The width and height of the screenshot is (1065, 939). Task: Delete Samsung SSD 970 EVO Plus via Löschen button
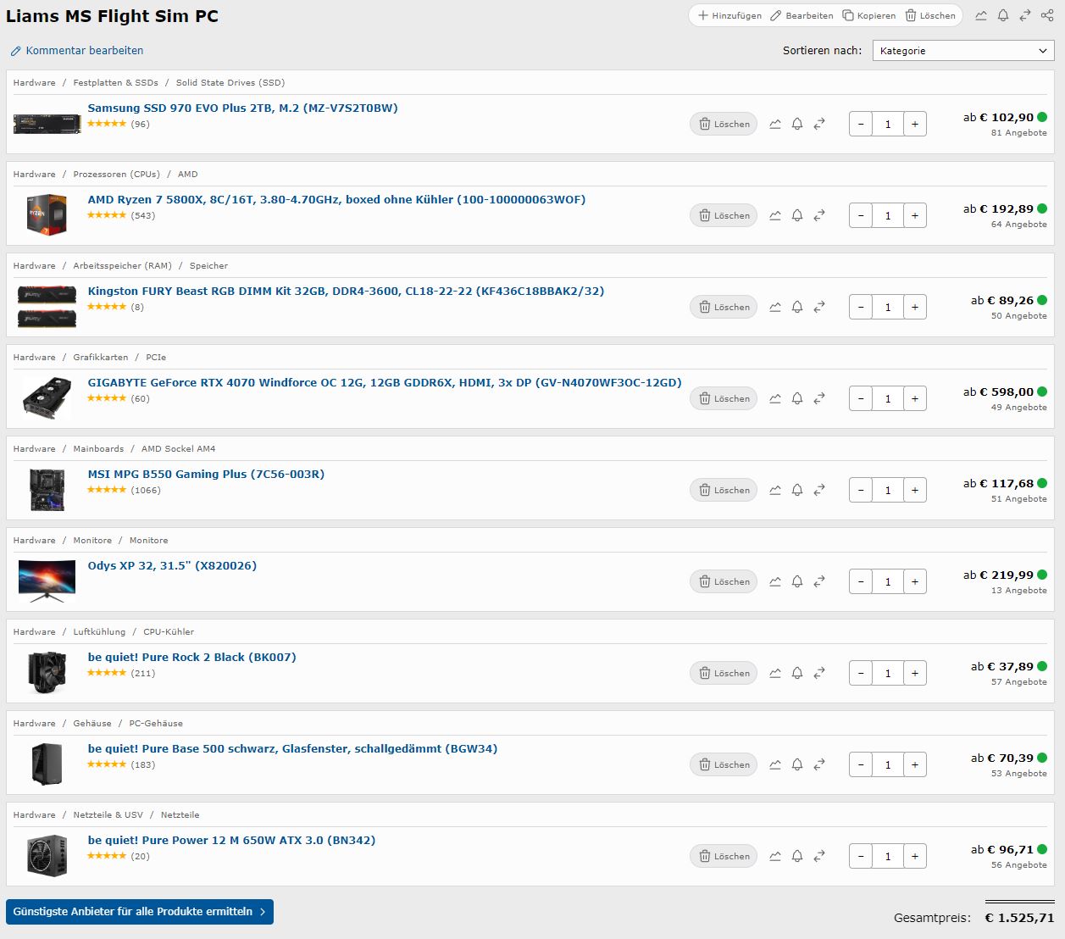[x=724, y=124]
